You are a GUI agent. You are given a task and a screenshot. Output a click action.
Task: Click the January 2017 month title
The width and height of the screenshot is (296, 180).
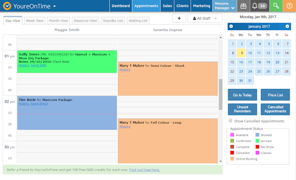[x=259, y=27]
